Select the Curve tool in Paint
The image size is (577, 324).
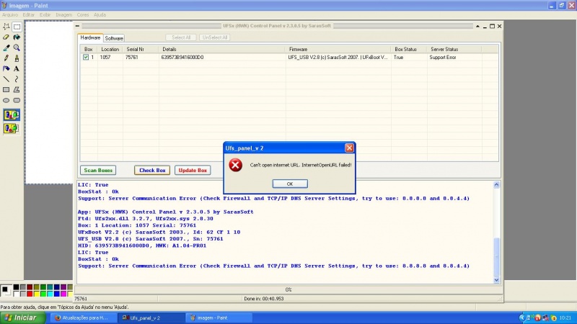pos(17,79)
